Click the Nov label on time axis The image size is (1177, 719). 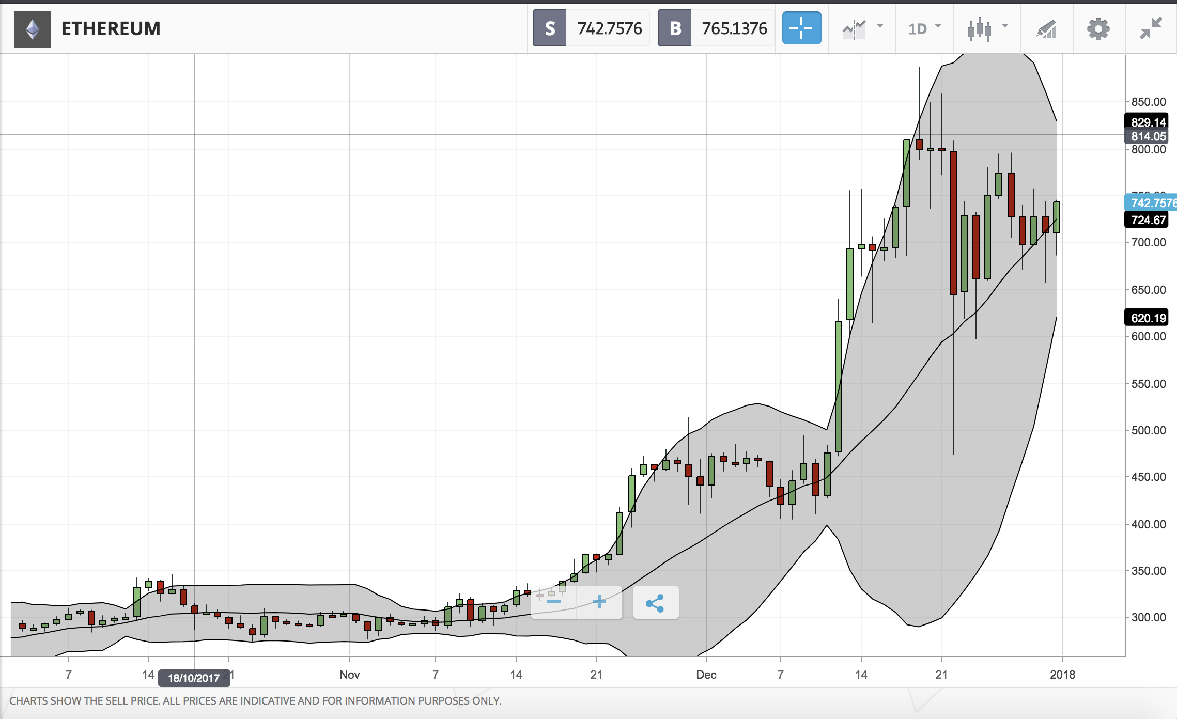[350, 675]
